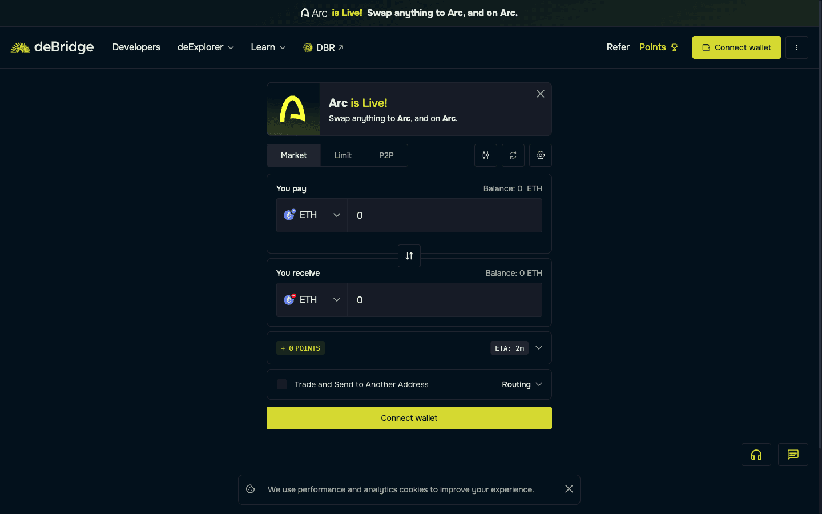Click the + 0 POINTS badge
This screenshot has height=514, width=822.
301,348
